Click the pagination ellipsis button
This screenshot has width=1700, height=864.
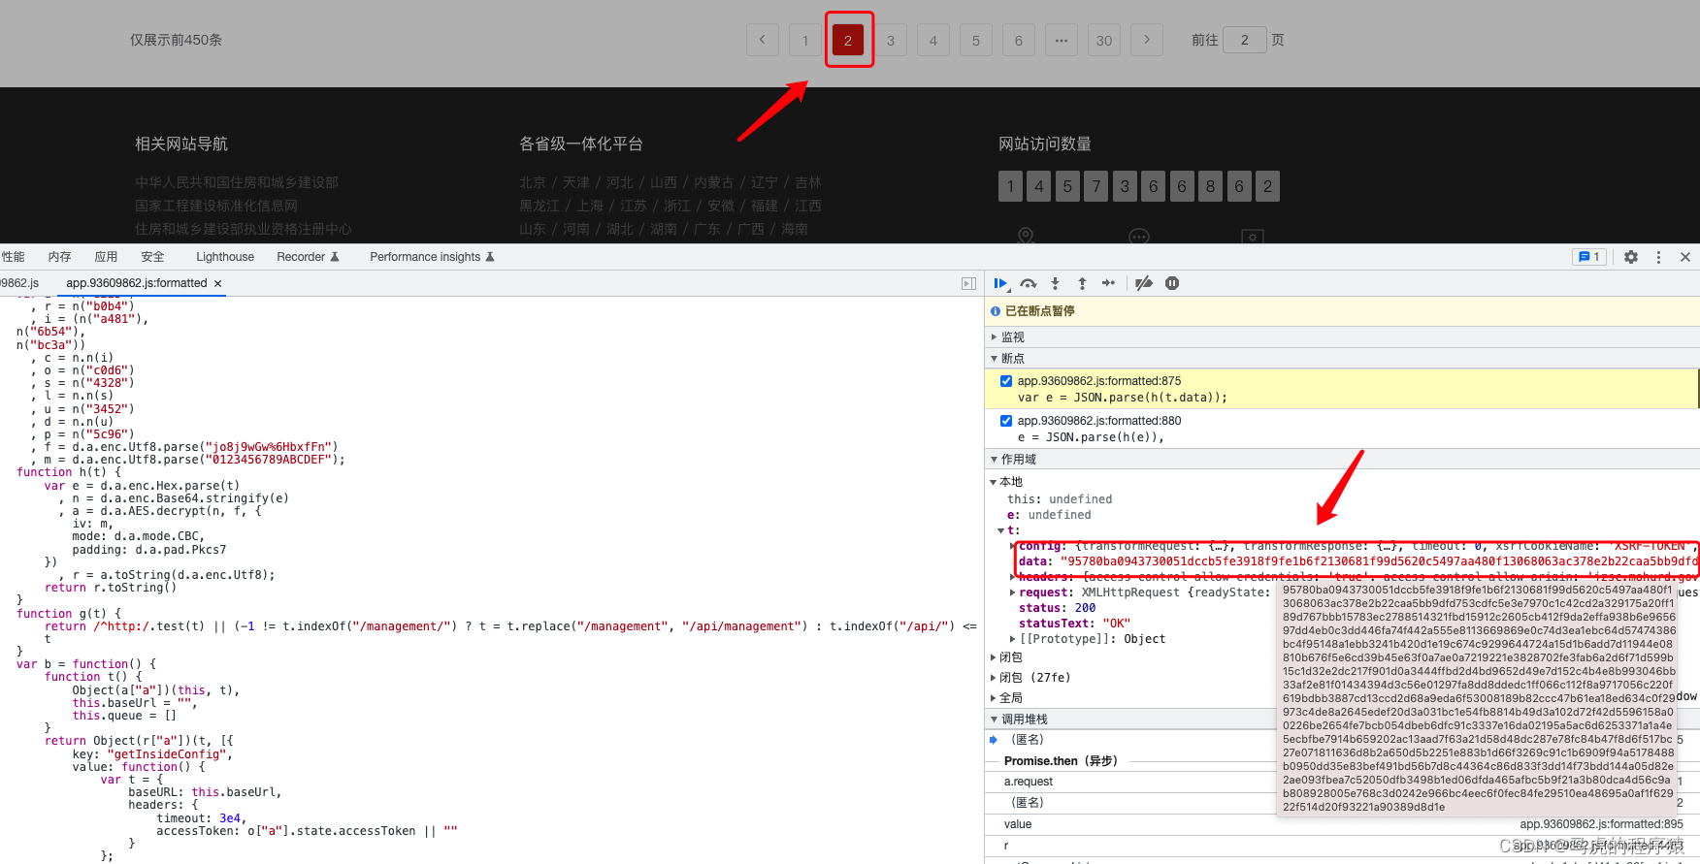pos(1062,40)
